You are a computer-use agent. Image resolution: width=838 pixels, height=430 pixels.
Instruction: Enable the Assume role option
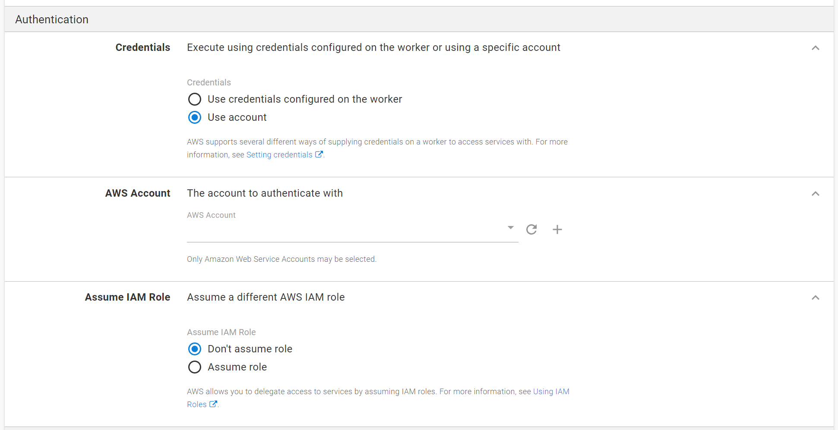195,367
